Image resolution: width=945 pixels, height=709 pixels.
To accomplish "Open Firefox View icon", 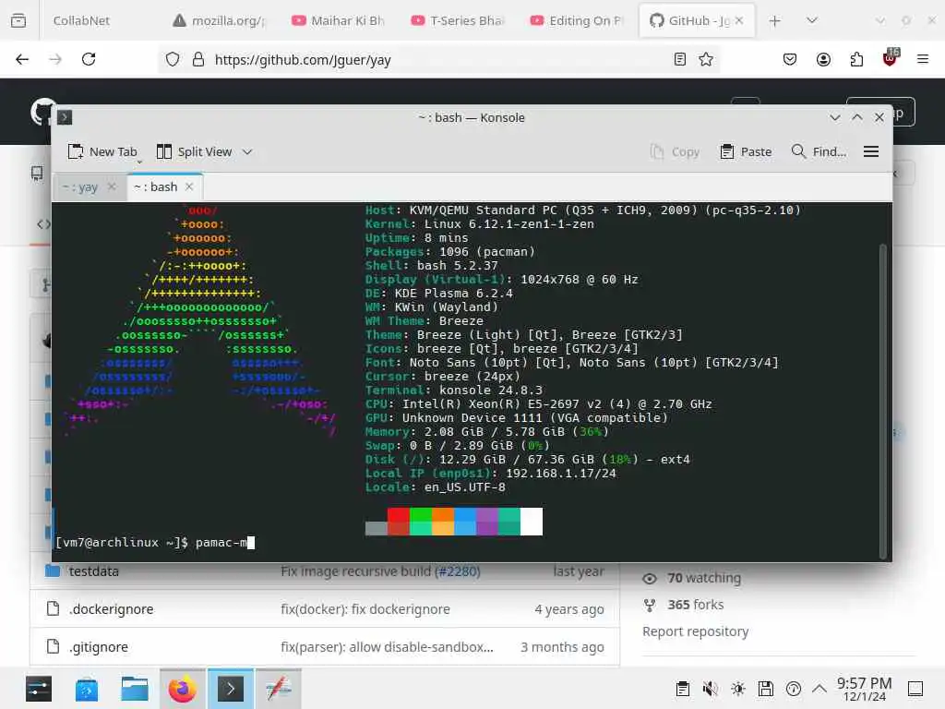I will (x=18, y=20).
